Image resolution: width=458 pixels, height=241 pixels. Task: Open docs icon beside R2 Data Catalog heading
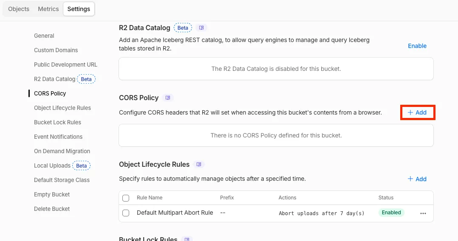tap(201, 28)
